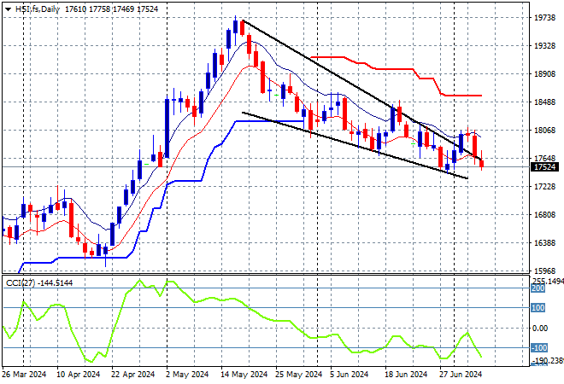Image resolution: width=564 pixels, height=384 pixels.
Task: Click the triangle beside the HSI,fs,Daily title
Action: click(x=8, y=9)
